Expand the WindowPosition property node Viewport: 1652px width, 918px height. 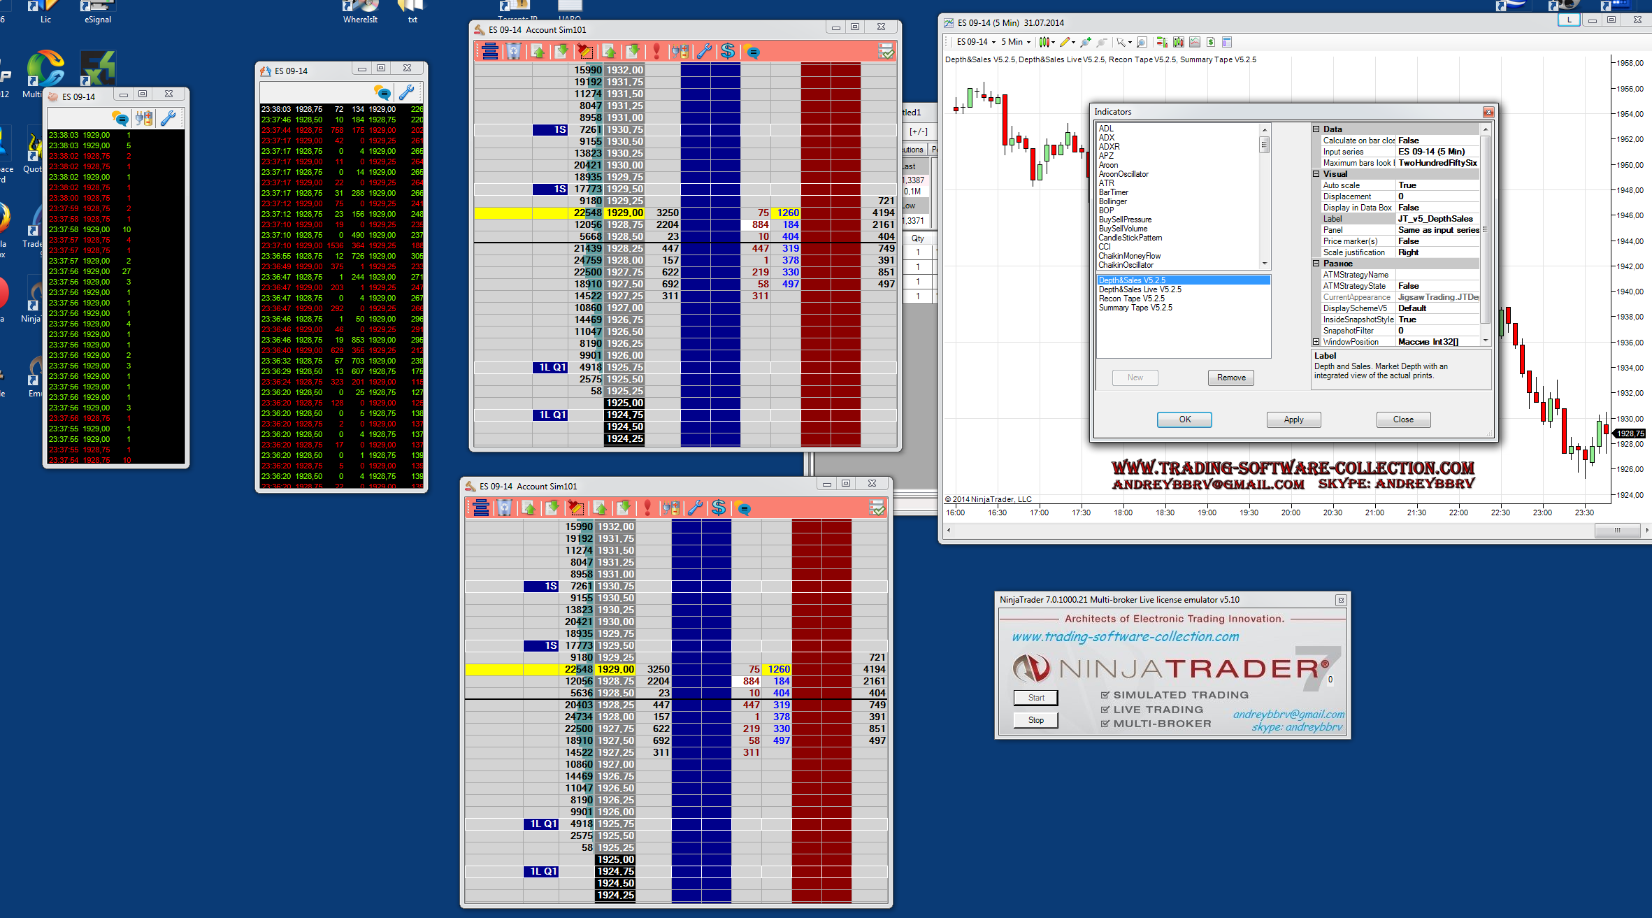coord(1316,342)
